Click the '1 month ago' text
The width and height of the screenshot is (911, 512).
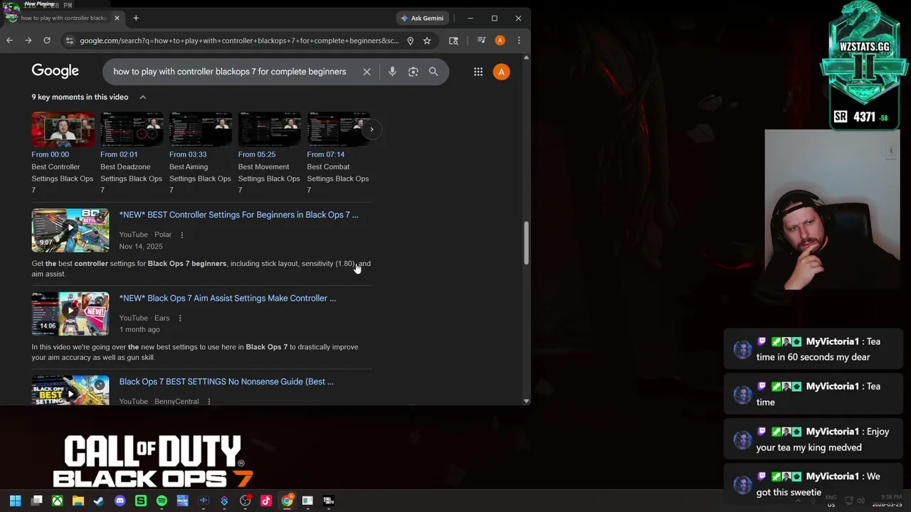coord(139,329)
